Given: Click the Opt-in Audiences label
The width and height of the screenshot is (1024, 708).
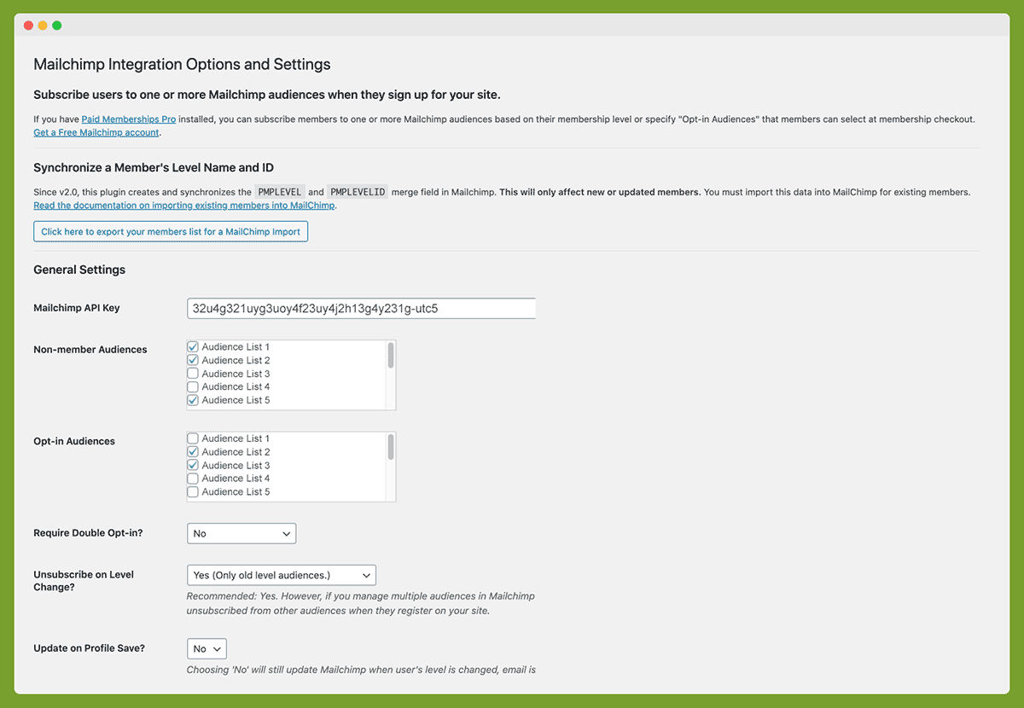Looking at the screenshot, I should [74, 441].
